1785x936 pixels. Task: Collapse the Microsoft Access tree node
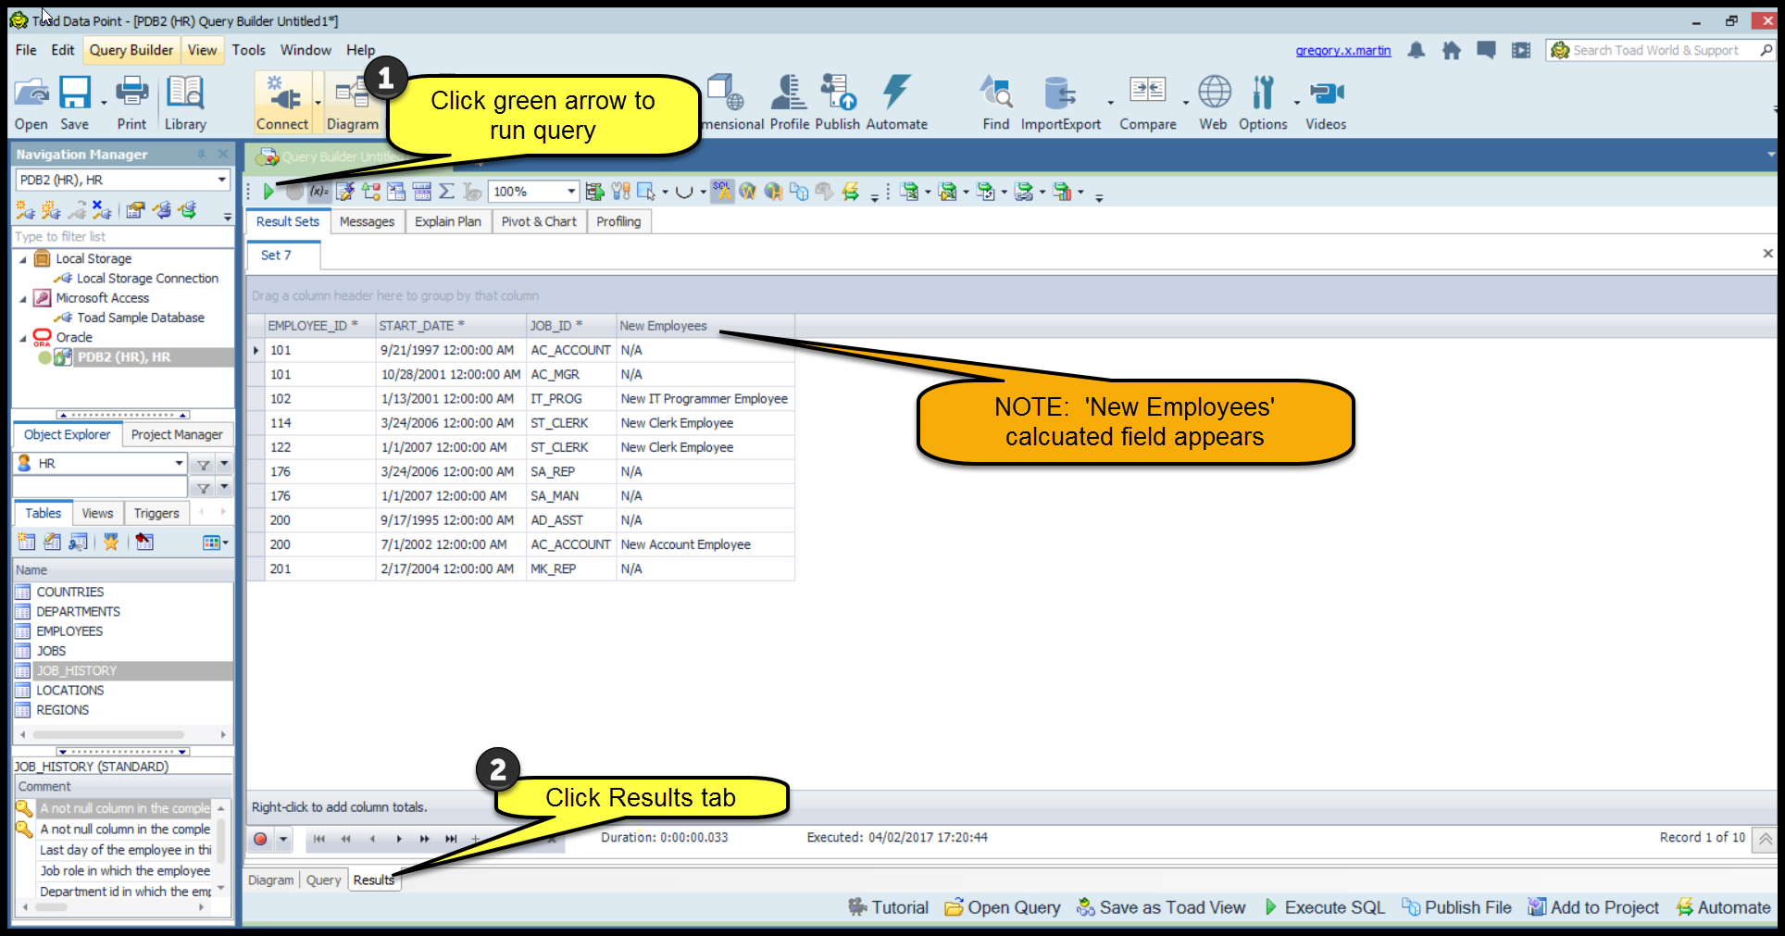[23, 298]
